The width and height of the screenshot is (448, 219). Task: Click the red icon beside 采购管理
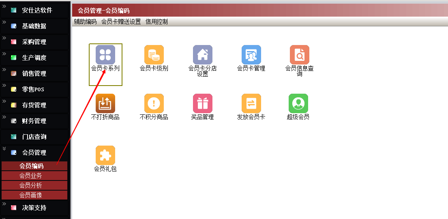(13, 42)
